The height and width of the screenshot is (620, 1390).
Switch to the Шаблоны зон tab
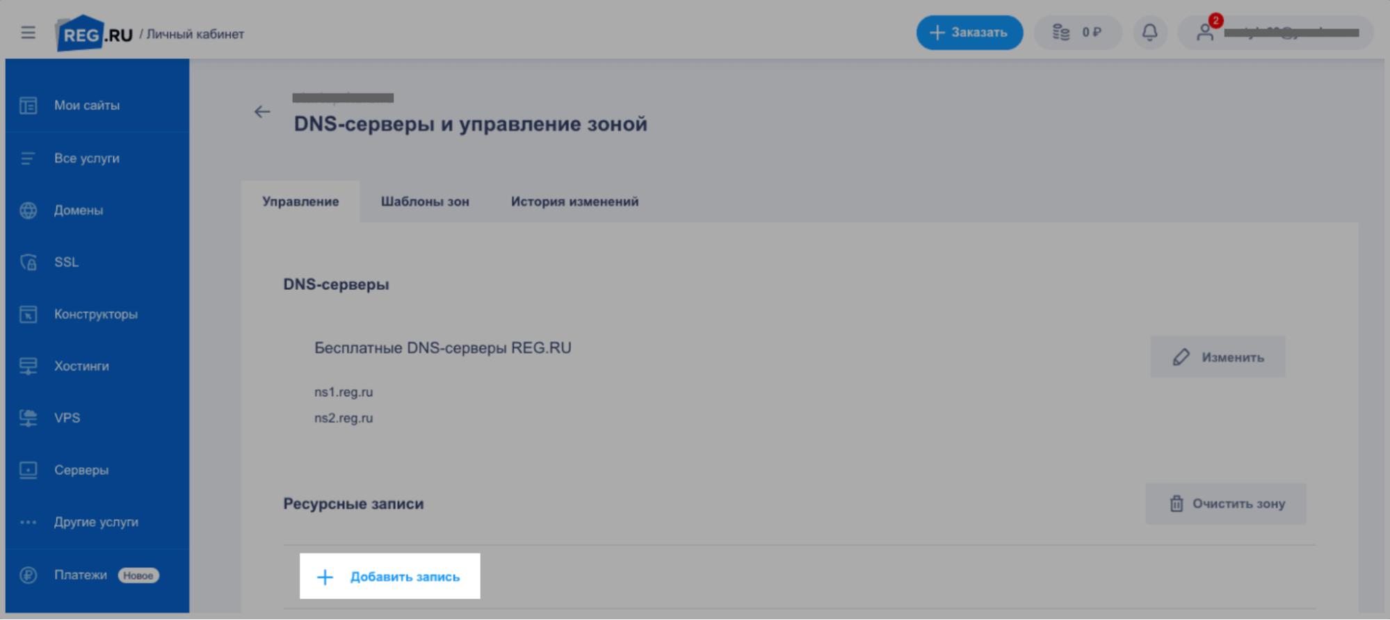click(425, 202)
